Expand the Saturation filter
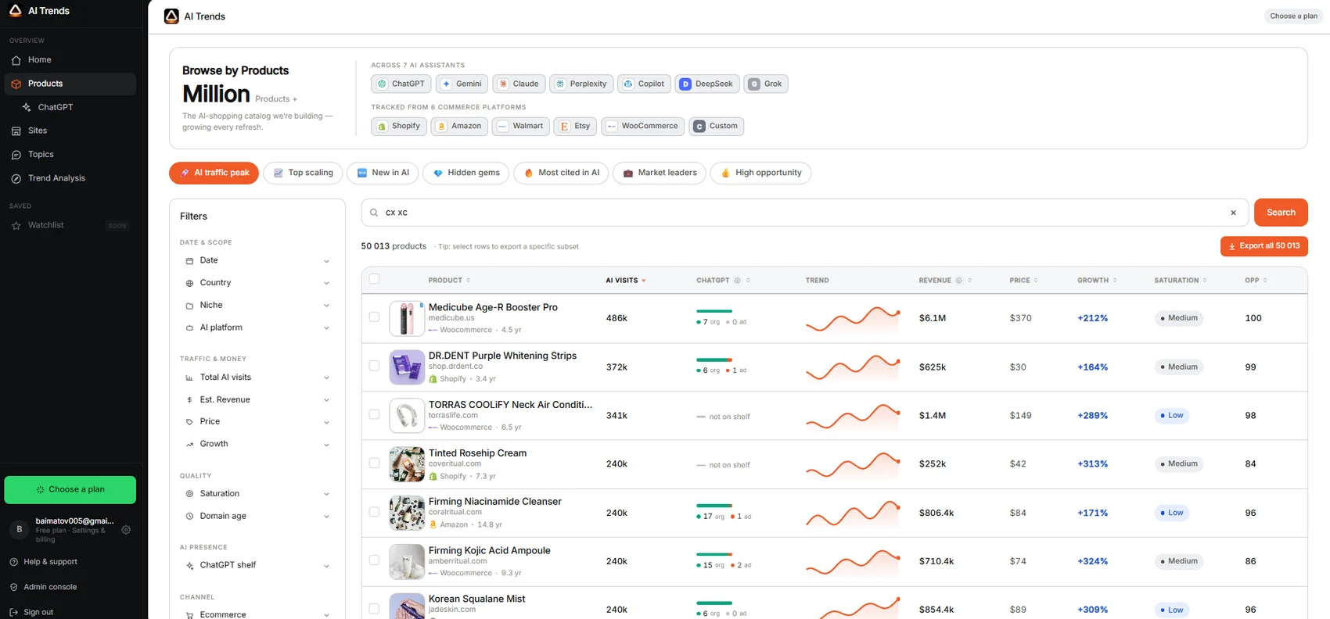The image size is (1330, 619). [257, 494]
